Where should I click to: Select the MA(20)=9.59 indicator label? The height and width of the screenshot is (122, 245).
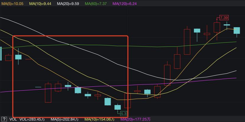click(x=68, y=4)
